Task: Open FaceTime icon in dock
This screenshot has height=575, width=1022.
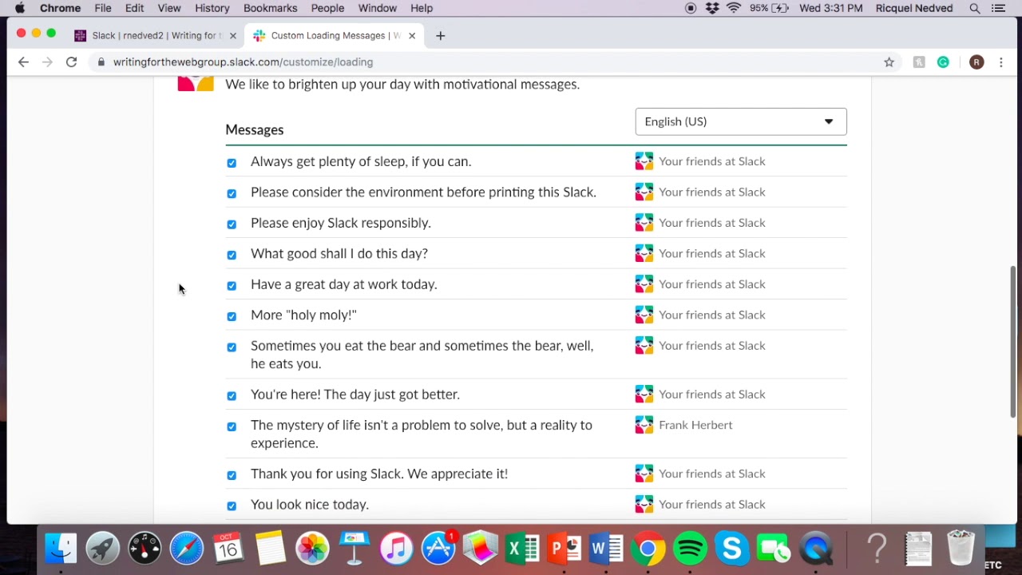Action: click(774, 549)
